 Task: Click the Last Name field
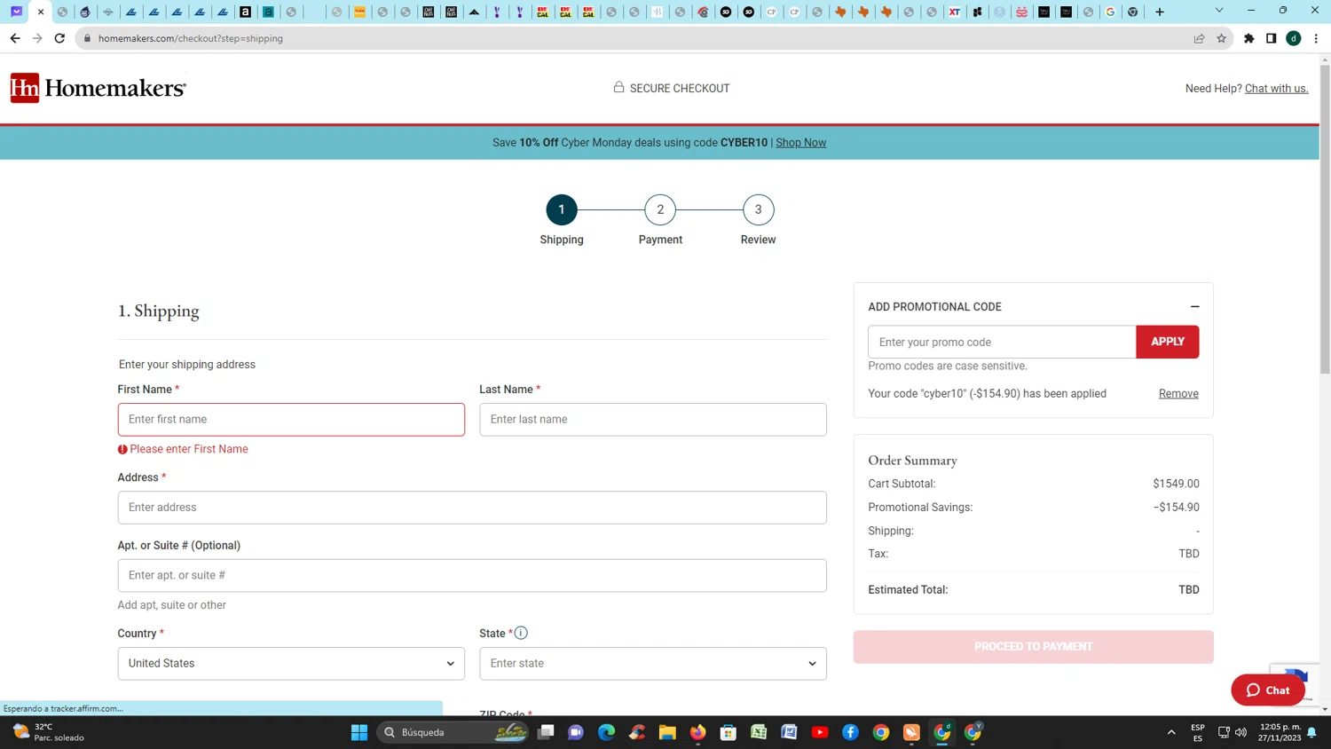click(x=653, y=419)
